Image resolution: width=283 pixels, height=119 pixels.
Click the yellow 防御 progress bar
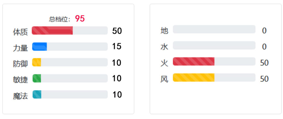(37, 62)
